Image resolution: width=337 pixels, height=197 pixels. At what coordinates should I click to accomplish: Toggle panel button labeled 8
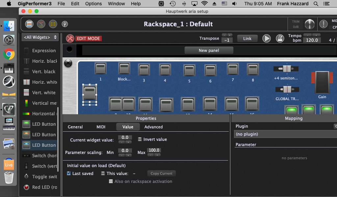click(253, 69)
